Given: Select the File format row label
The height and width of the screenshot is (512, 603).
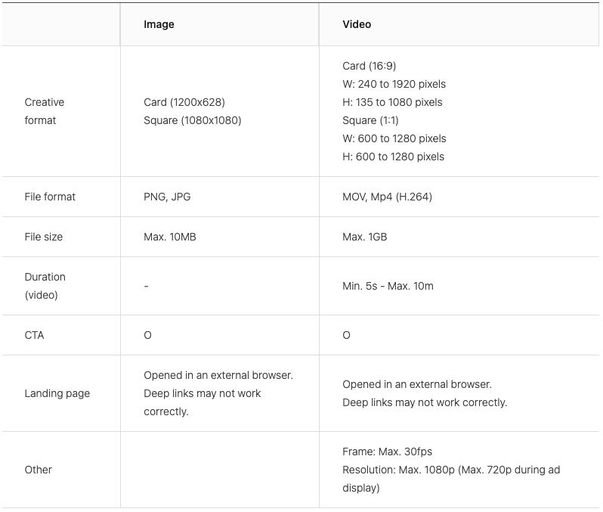Looking at the screenshot, I should pos(50,197).
